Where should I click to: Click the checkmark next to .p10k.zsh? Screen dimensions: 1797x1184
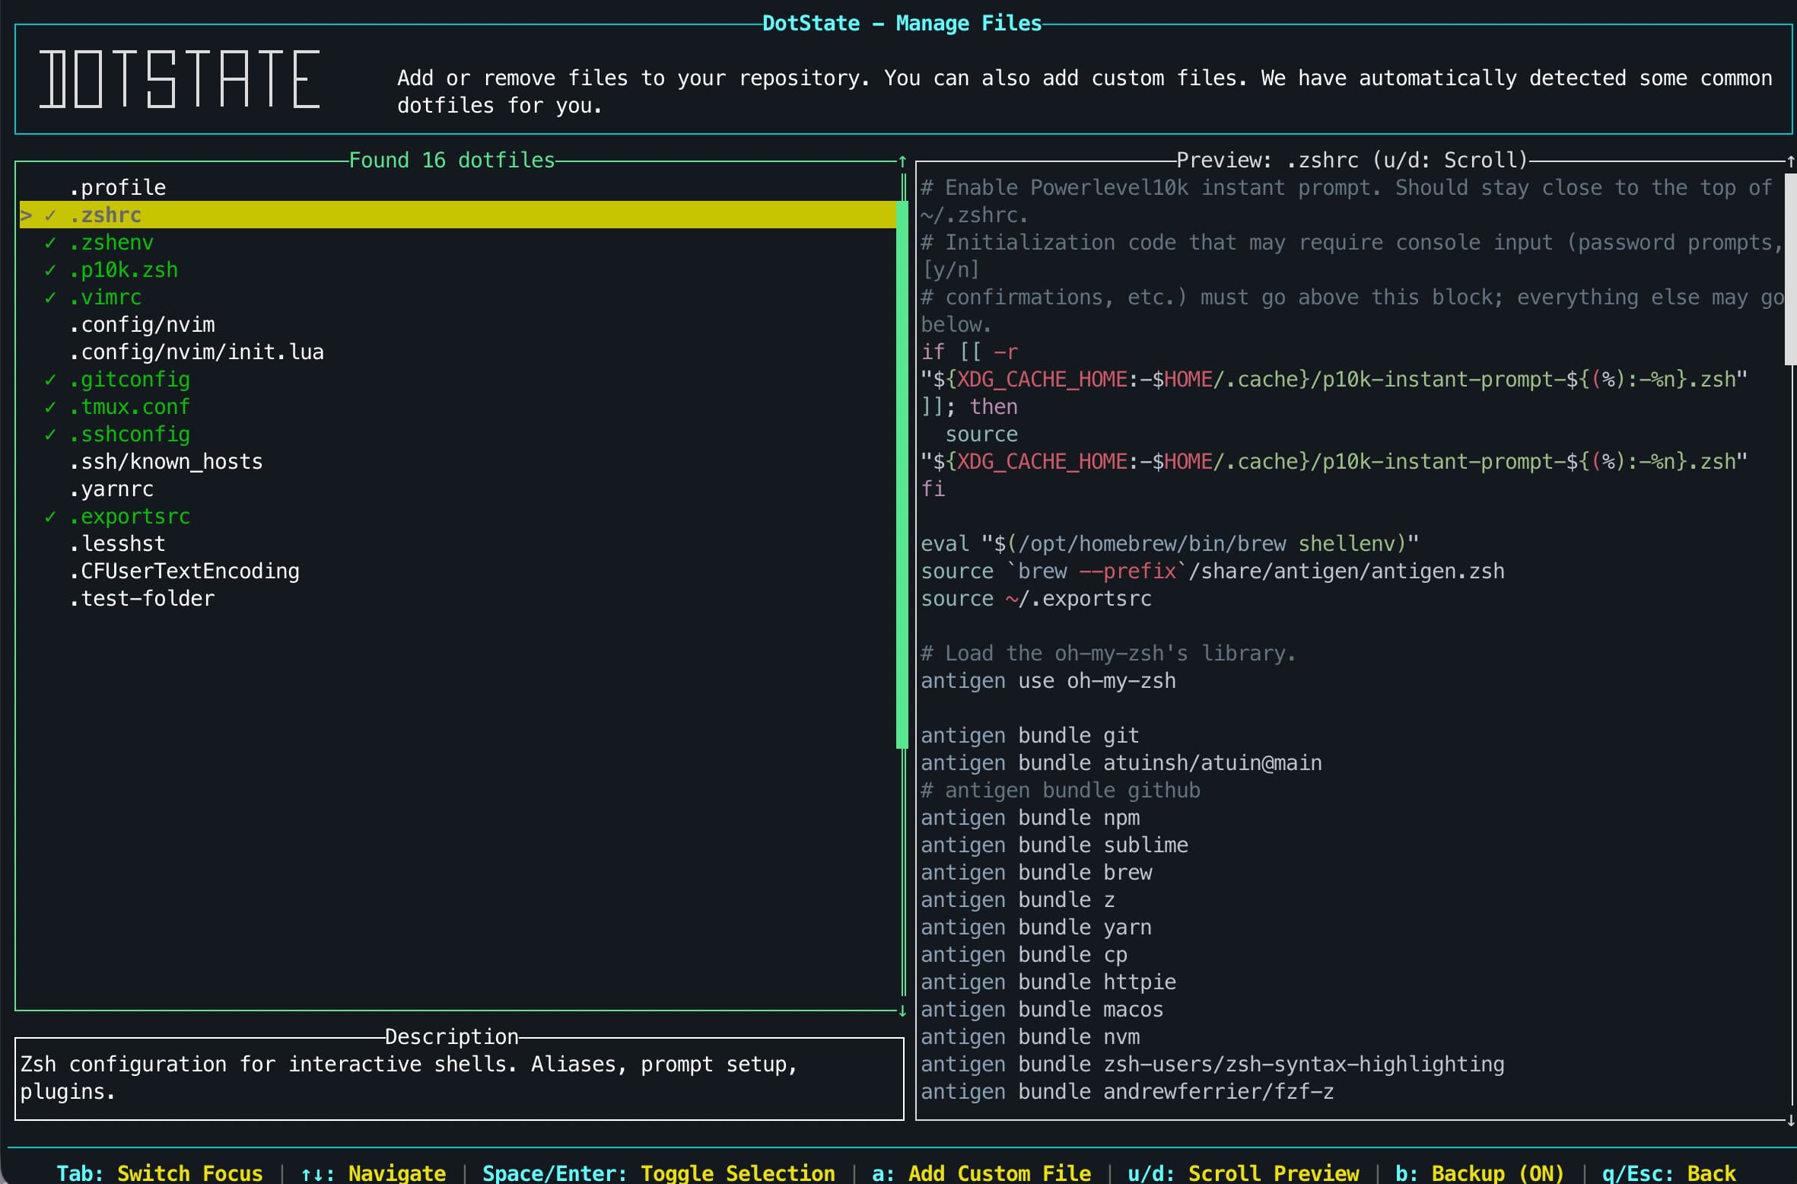[50, 270]
